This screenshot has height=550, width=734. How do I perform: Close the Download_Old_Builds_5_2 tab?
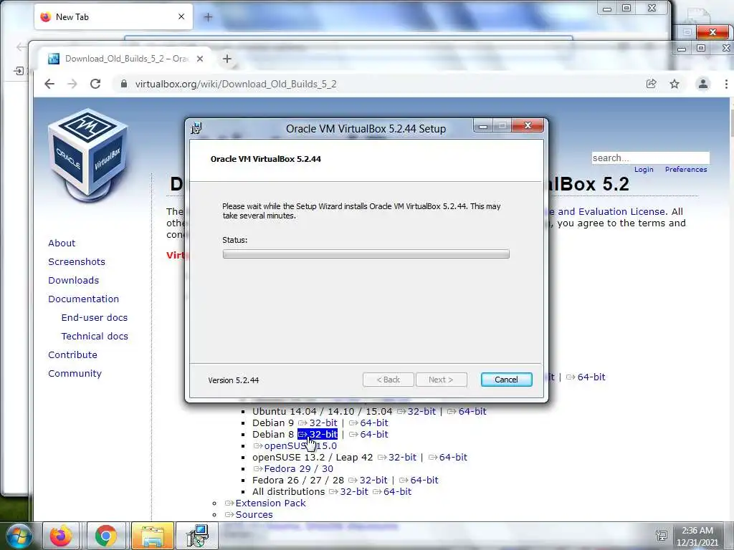(x=200, y=59)
